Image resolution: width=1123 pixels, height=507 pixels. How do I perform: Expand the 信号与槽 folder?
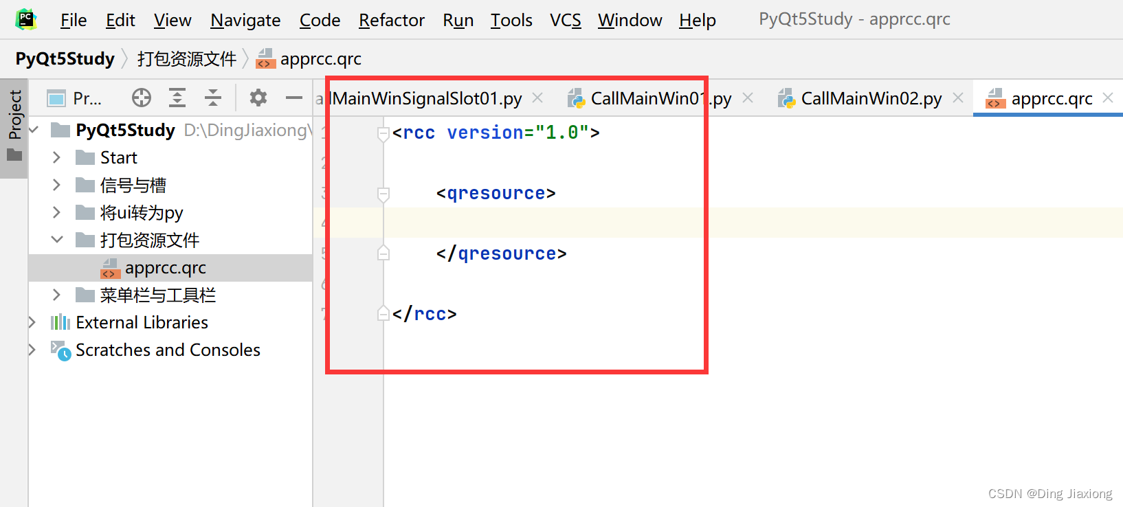(x=57, y=185)
